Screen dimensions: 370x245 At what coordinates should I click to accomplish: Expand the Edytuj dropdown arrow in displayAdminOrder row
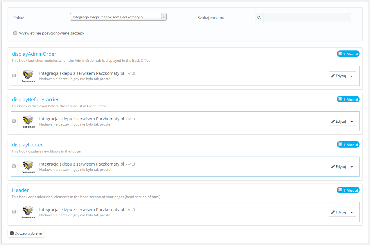(x=352, y=76)
